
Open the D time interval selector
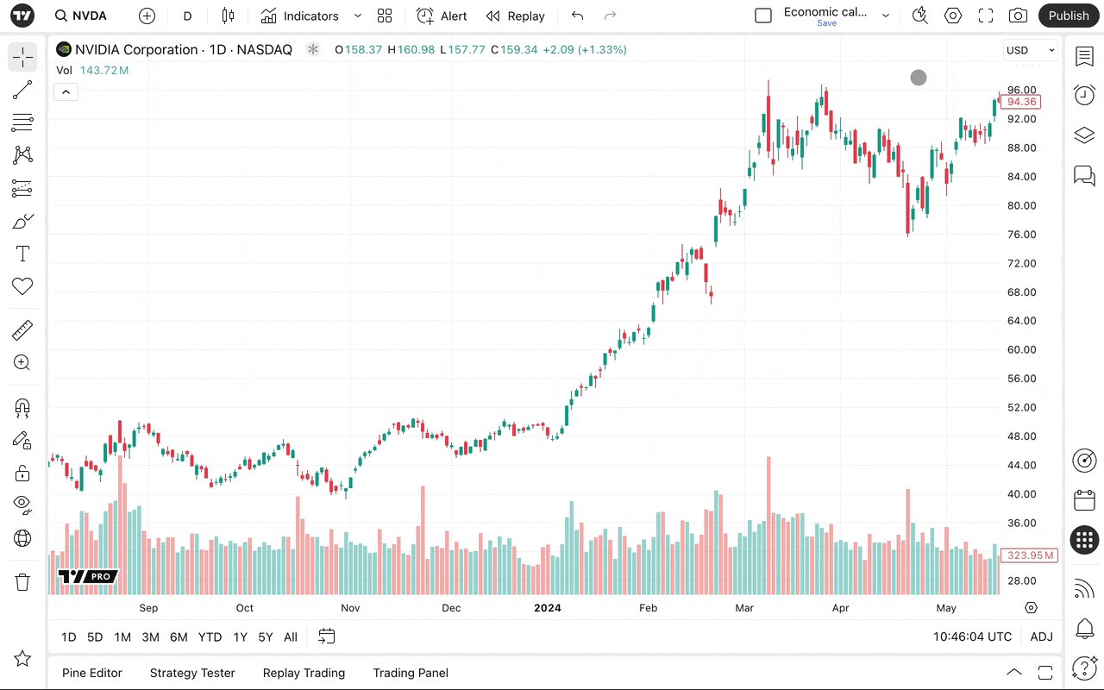pyautogui.click(x=187, y=16)
